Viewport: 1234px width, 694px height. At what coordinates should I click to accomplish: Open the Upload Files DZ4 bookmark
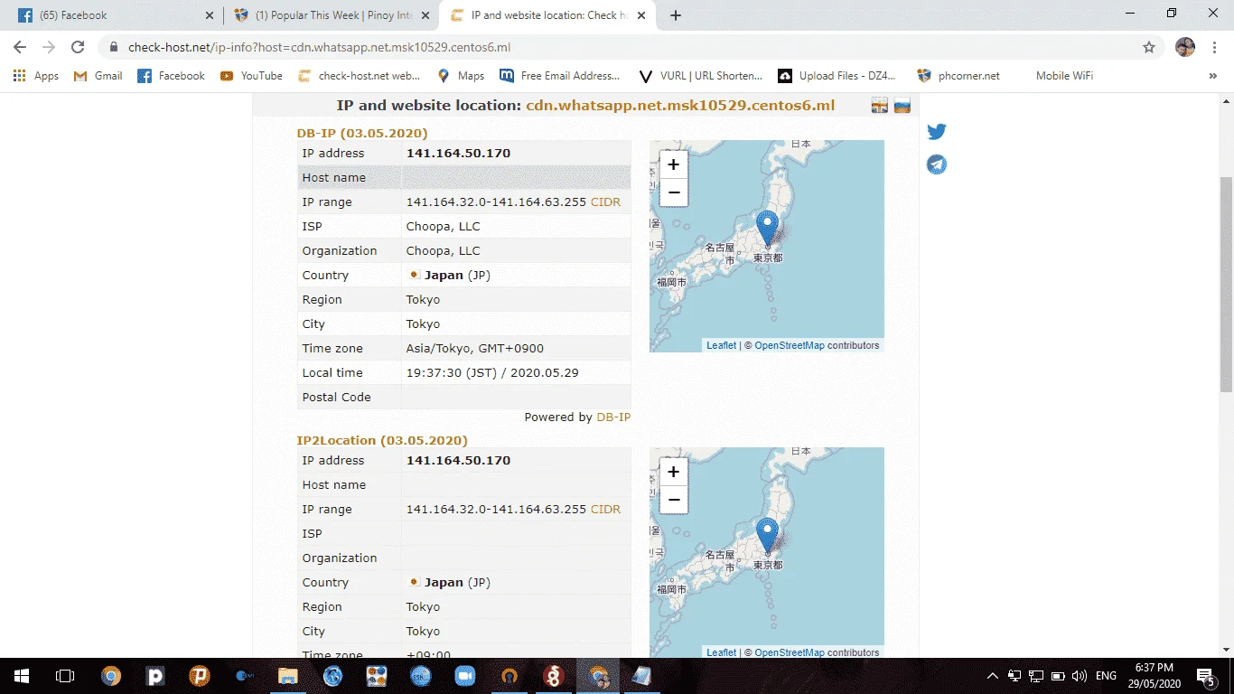(x=836, y=76)
